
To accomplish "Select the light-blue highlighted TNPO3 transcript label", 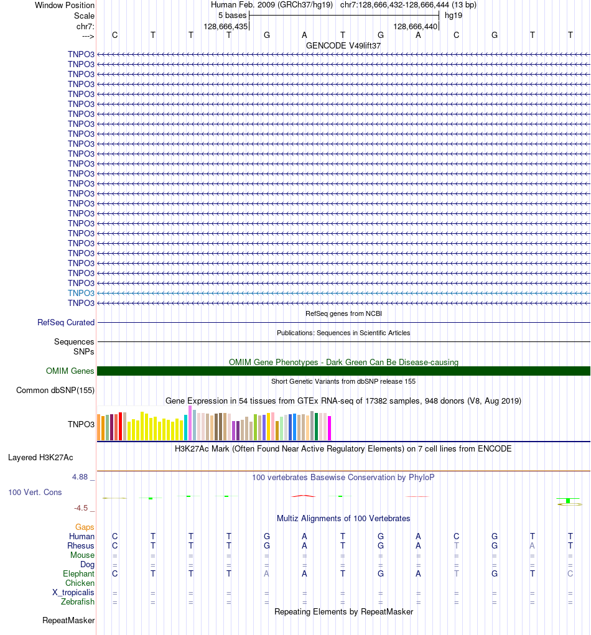I will 81,293.
